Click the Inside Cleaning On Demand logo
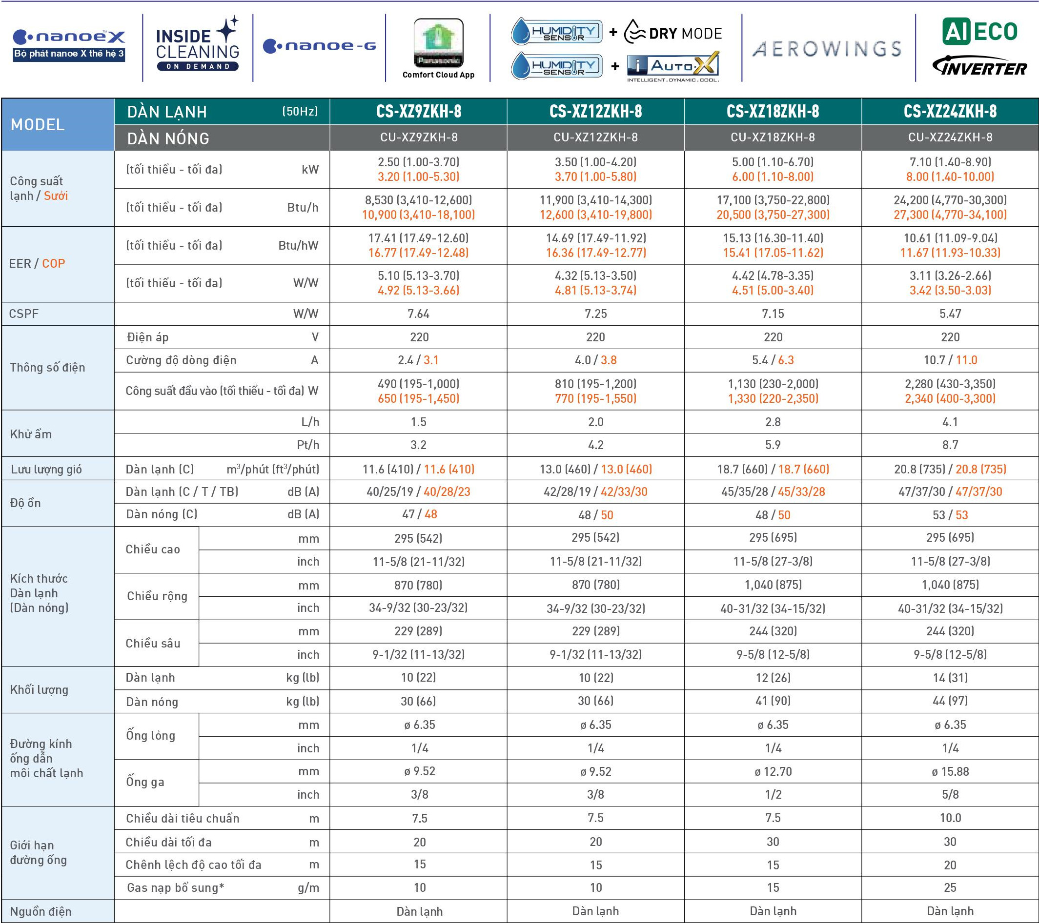1039x923 pixels. click(197, 47)
